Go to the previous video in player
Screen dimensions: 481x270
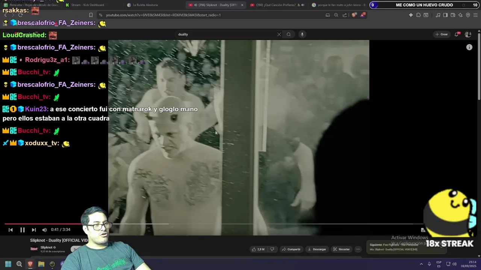[11, 230]
